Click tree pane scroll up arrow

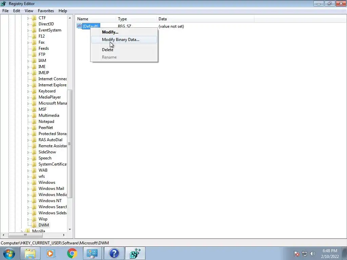click(x=70, y=18)
